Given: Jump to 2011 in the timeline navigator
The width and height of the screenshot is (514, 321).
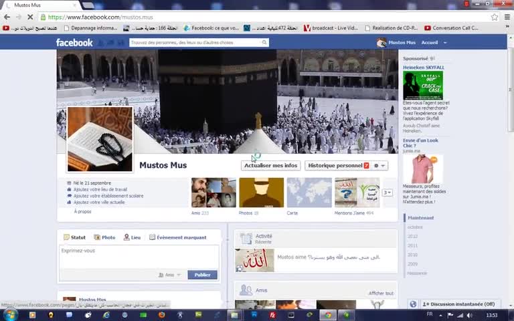Looking at the screenshot, I should (412, 245).
